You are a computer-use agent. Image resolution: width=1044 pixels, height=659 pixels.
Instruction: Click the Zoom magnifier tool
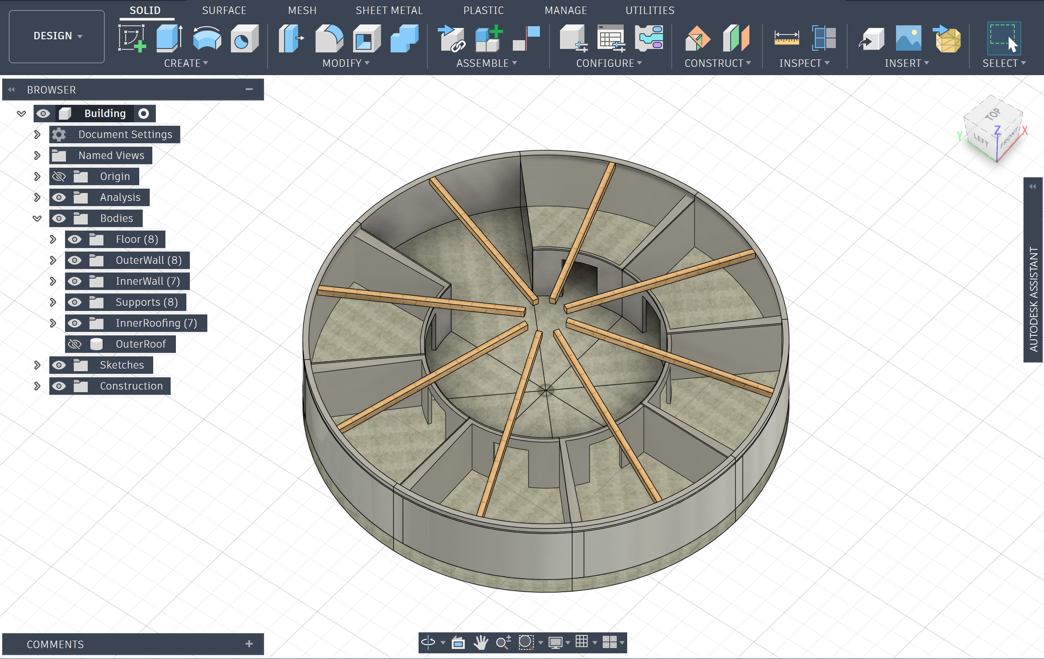503,642
